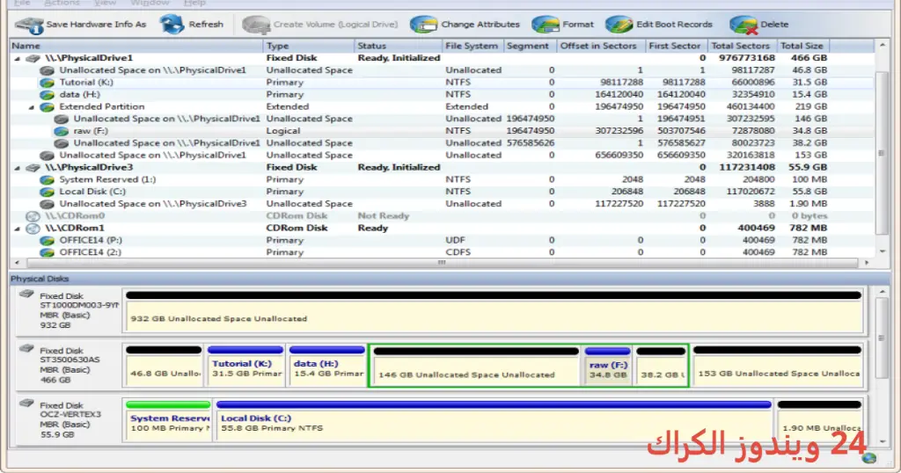Click the OFFICE14 (P:) volume icon
This screenshot has height=473, width=901.
click(48, 241)
